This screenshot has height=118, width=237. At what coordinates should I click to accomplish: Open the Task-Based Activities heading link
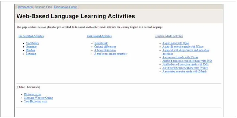99,36
